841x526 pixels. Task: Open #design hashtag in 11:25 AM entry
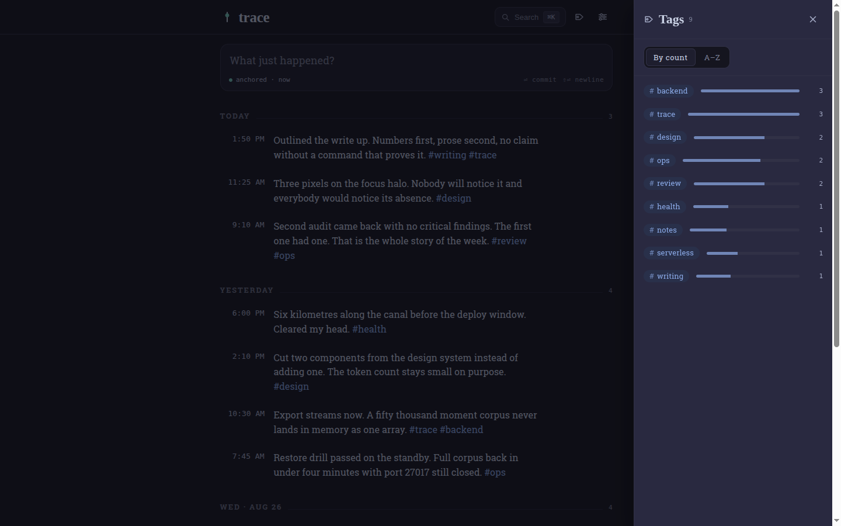[454, 198]
